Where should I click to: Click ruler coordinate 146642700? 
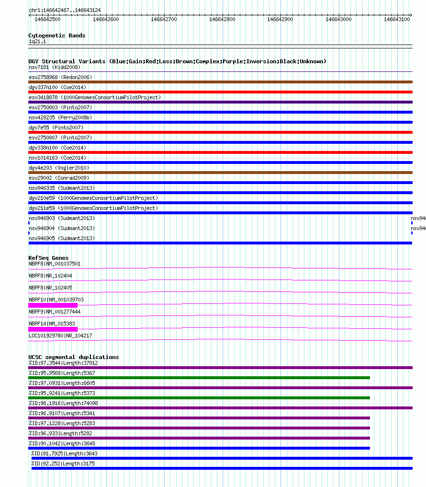[164, 19]
